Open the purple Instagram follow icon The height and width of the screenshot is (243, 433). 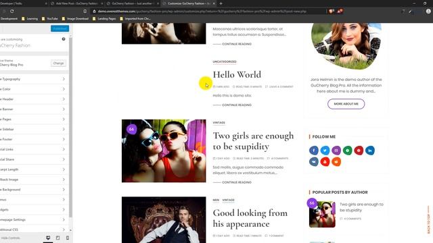(x=336, y=151)
